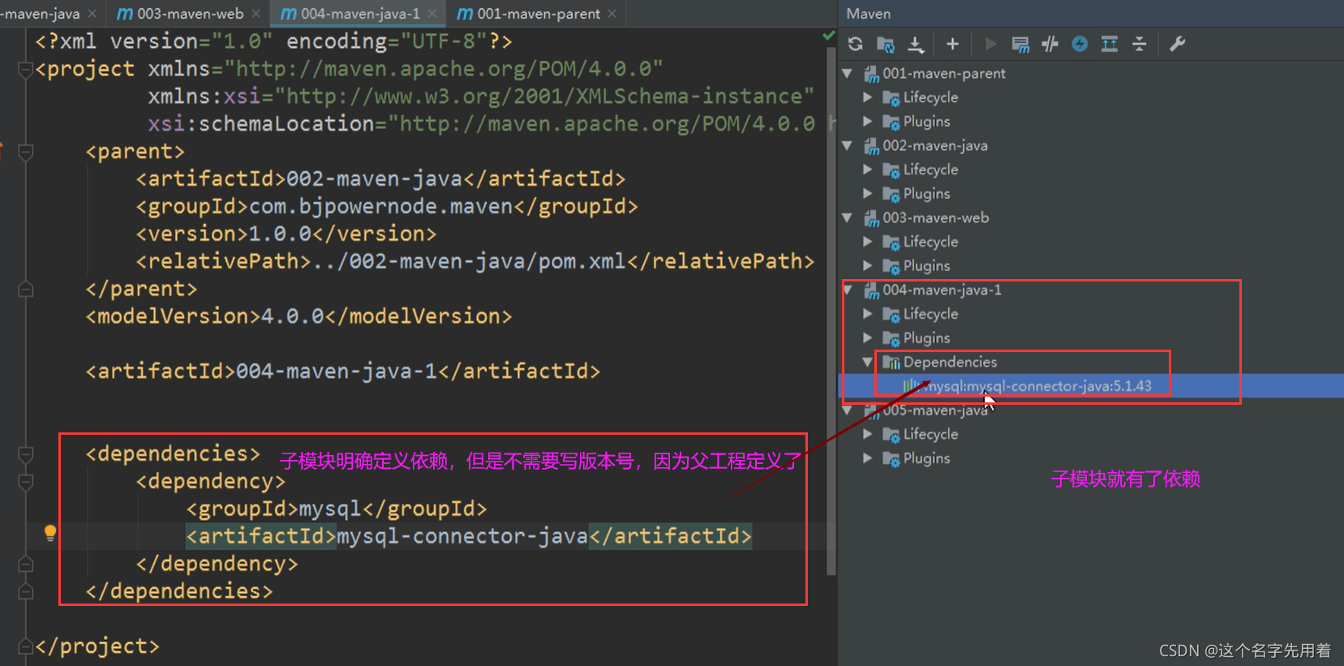Viewport: 1344px width, 666px height.
Task: Toggle Skip Tests mode icon
Action: click(x=1080, y=44)
